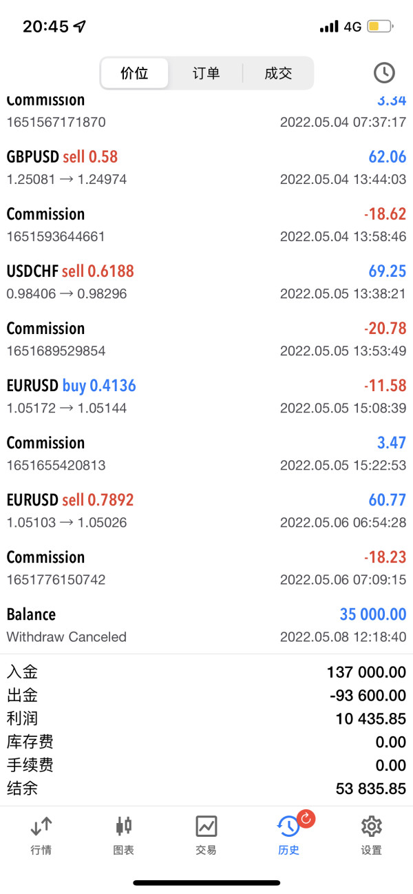The height and width of the screenshot is (894, 413).
Task: Tap the 入金 deposit summary row
Action: [x=206, y=672]
